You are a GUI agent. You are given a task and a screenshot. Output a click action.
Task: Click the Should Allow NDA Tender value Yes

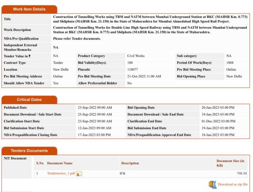(56, 83)
